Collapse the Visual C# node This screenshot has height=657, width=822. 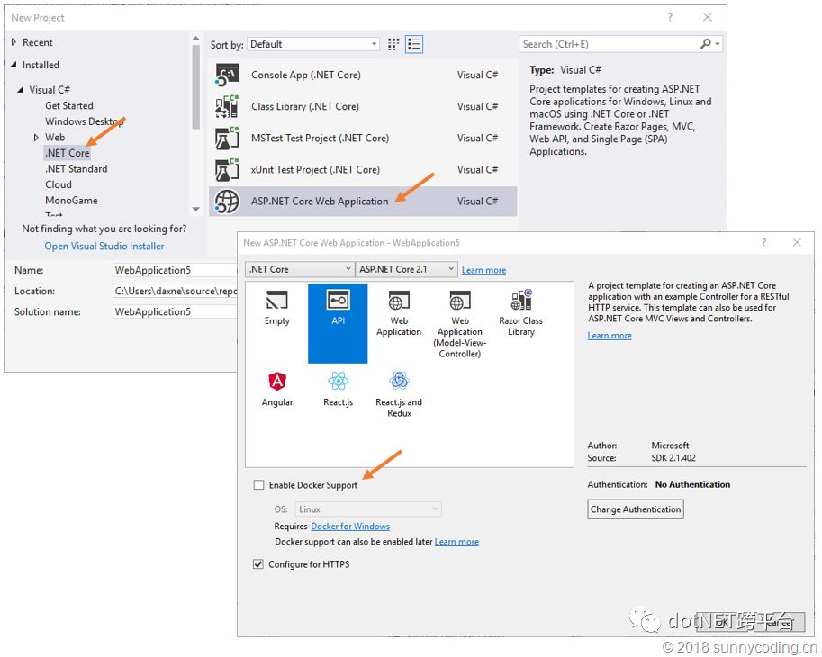(21, 90)
